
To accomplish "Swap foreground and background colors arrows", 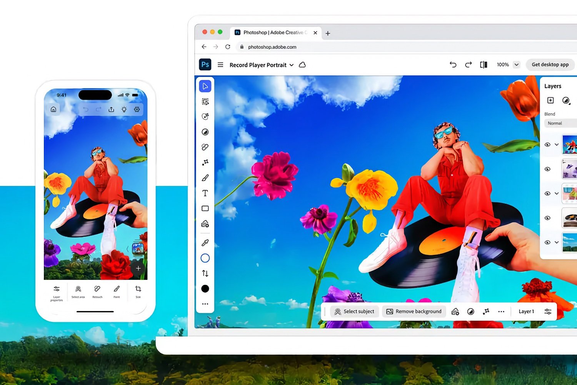I will click(x=205, y=273).
